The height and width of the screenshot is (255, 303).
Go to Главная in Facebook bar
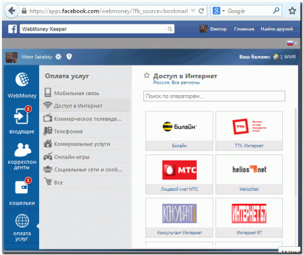(244, 29)
